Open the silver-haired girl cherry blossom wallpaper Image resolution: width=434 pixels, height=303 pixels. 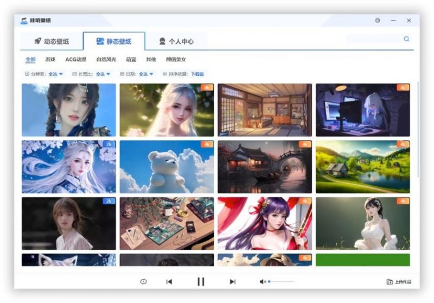coord(69,167)
